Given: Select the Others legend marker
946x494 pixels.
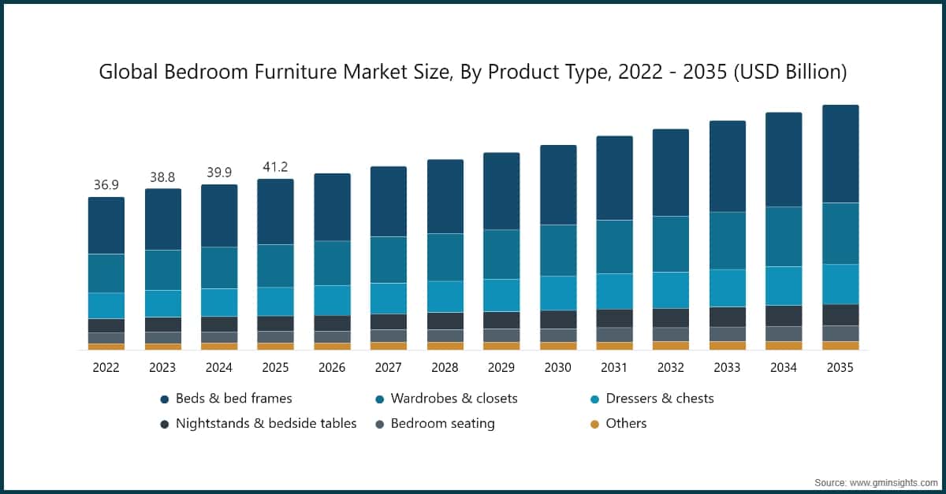Looking at the screenshot, I should [593, 424].
